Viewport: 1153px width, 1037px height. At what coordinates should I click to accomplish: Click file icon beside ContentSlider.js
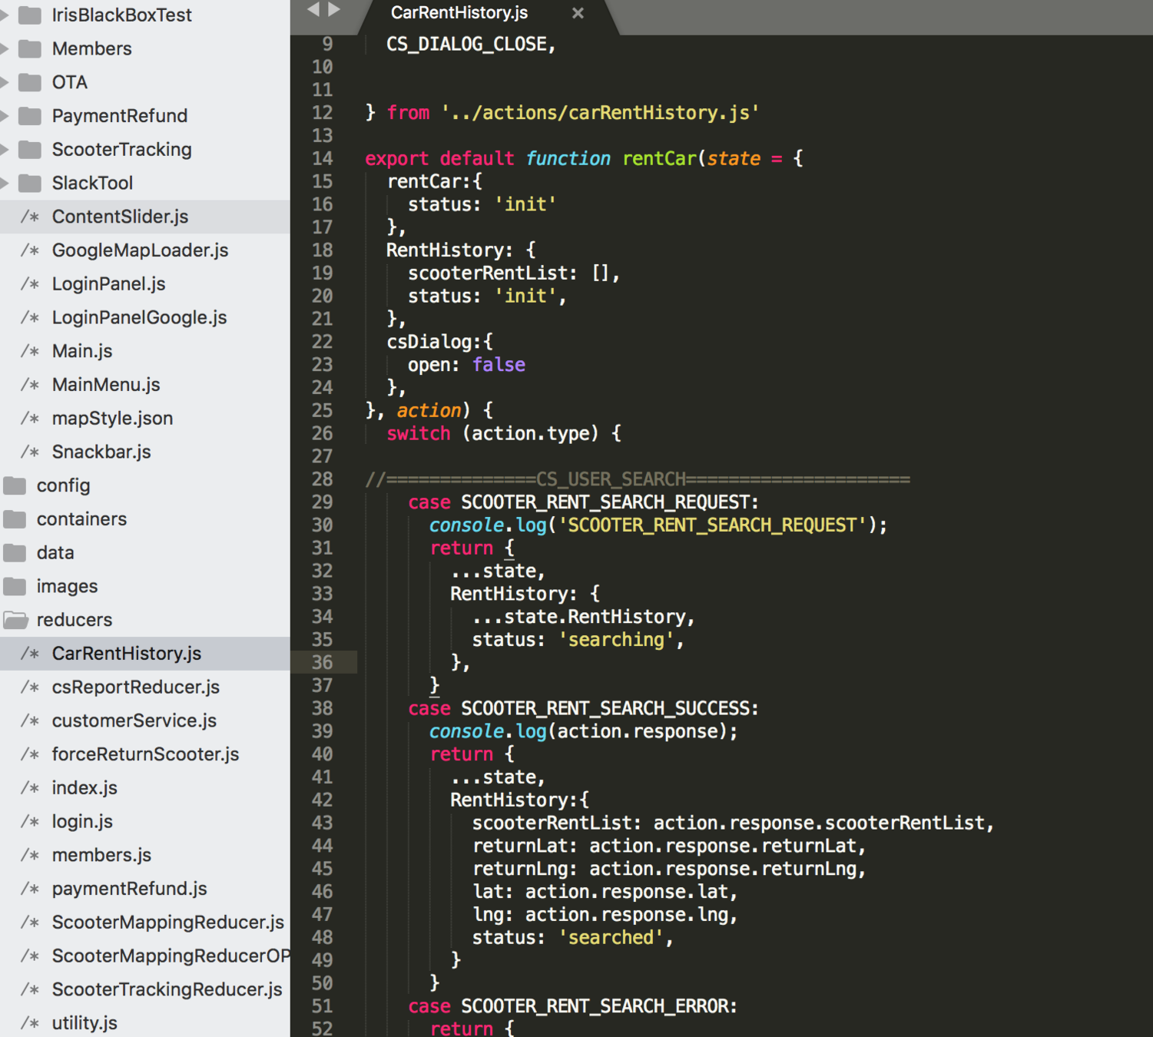pos(30,217)
